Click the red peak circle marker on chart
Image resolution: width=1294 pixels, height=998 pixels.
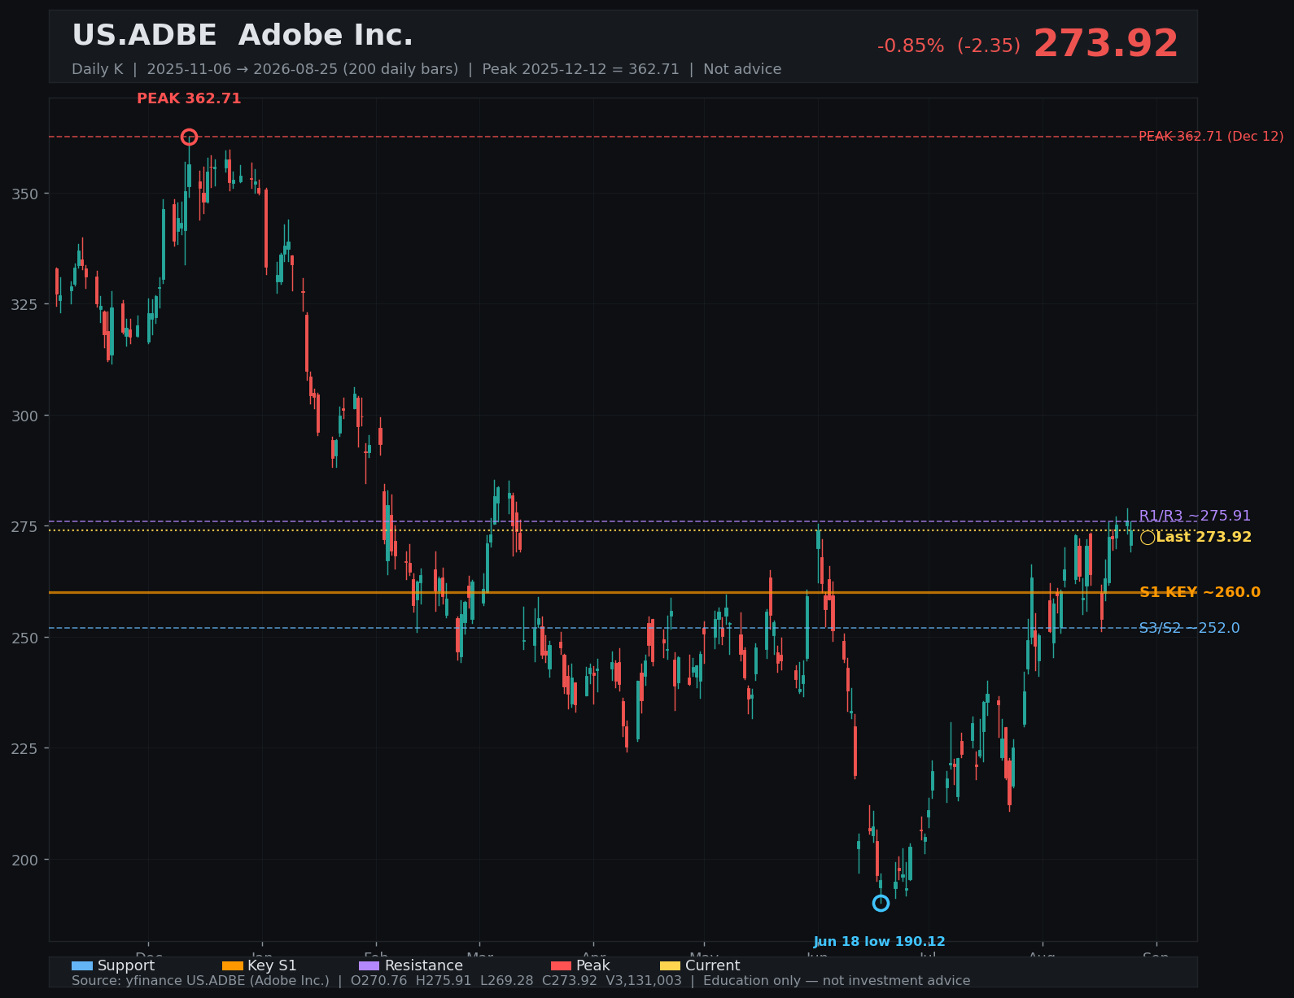coord(189,137)
